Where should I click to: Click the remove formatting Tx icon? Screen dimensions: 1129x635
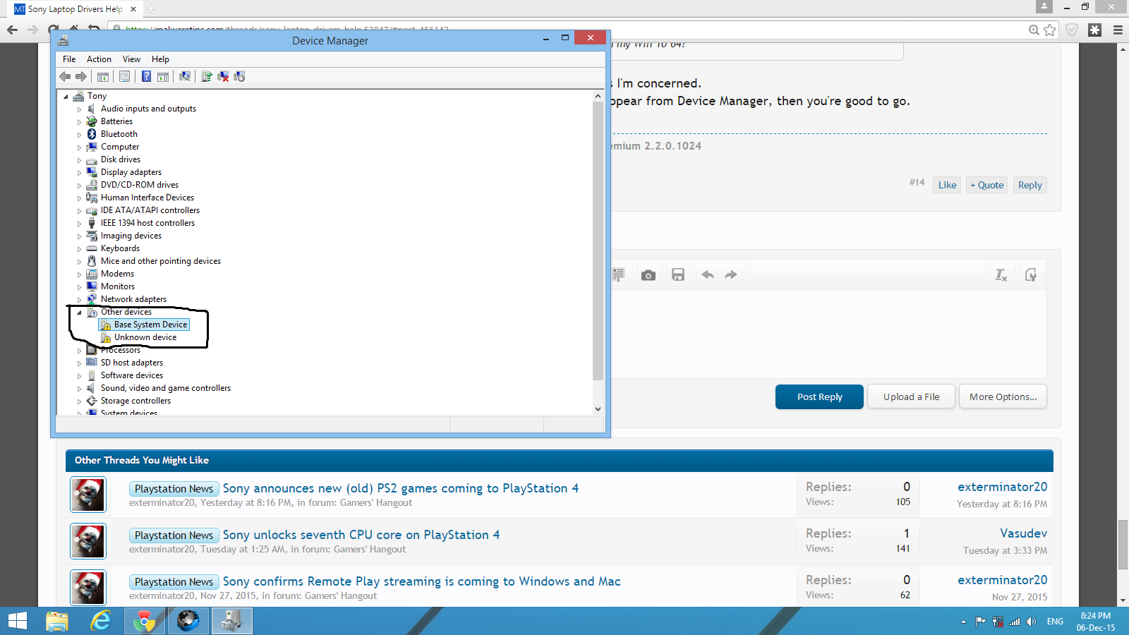(1001, 275)
